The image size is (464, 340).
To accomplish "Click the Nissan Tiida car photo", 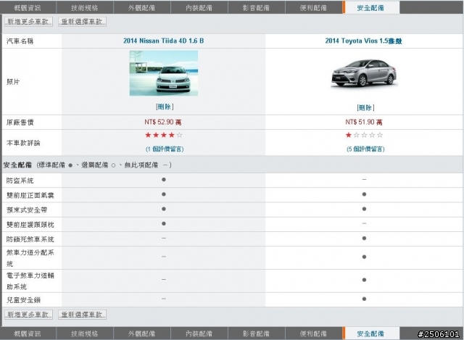I will tap(164, 73).
